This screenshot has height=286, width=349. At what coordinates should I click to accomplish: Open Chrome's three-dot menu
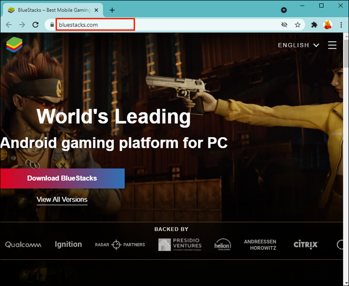(x=341, y=25)
